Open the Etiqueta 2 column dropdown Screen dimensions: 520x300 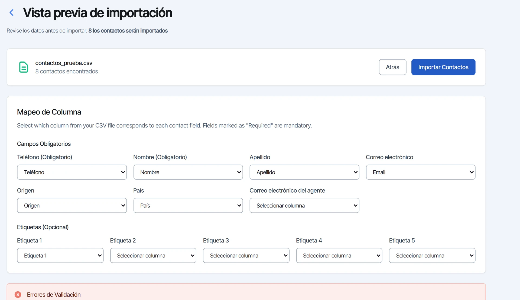point(153,255)
